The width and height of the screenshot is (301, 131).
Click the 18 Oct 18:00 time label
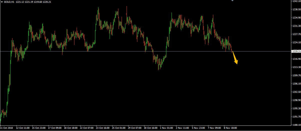click(71, 128)
